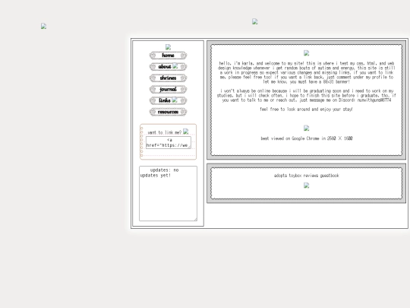410x308 pixels.
Task: Click the 'best viewed on Google Chrome' line
Action: 307,138
